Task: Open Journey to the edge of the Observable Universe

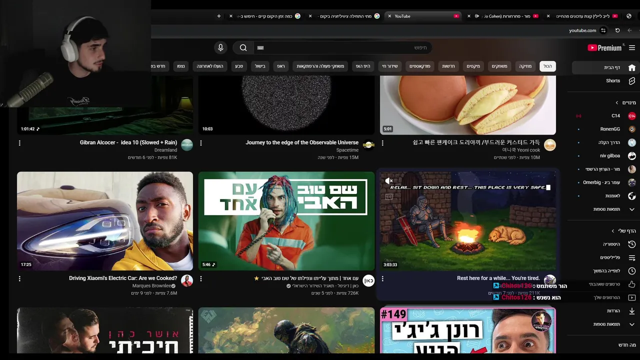Action: point(302,142)
